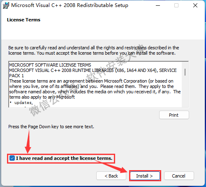This screenshot has width=206, height=187.
Task: Click the greyed-out maximize window button
Action: pos(176,5)
